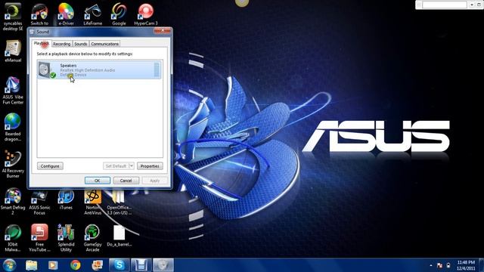The height and width of the screenshot is (272, 484).
Task: Open GameSpy Arcade desktop shortcut
Action: [x=92, y=238]
